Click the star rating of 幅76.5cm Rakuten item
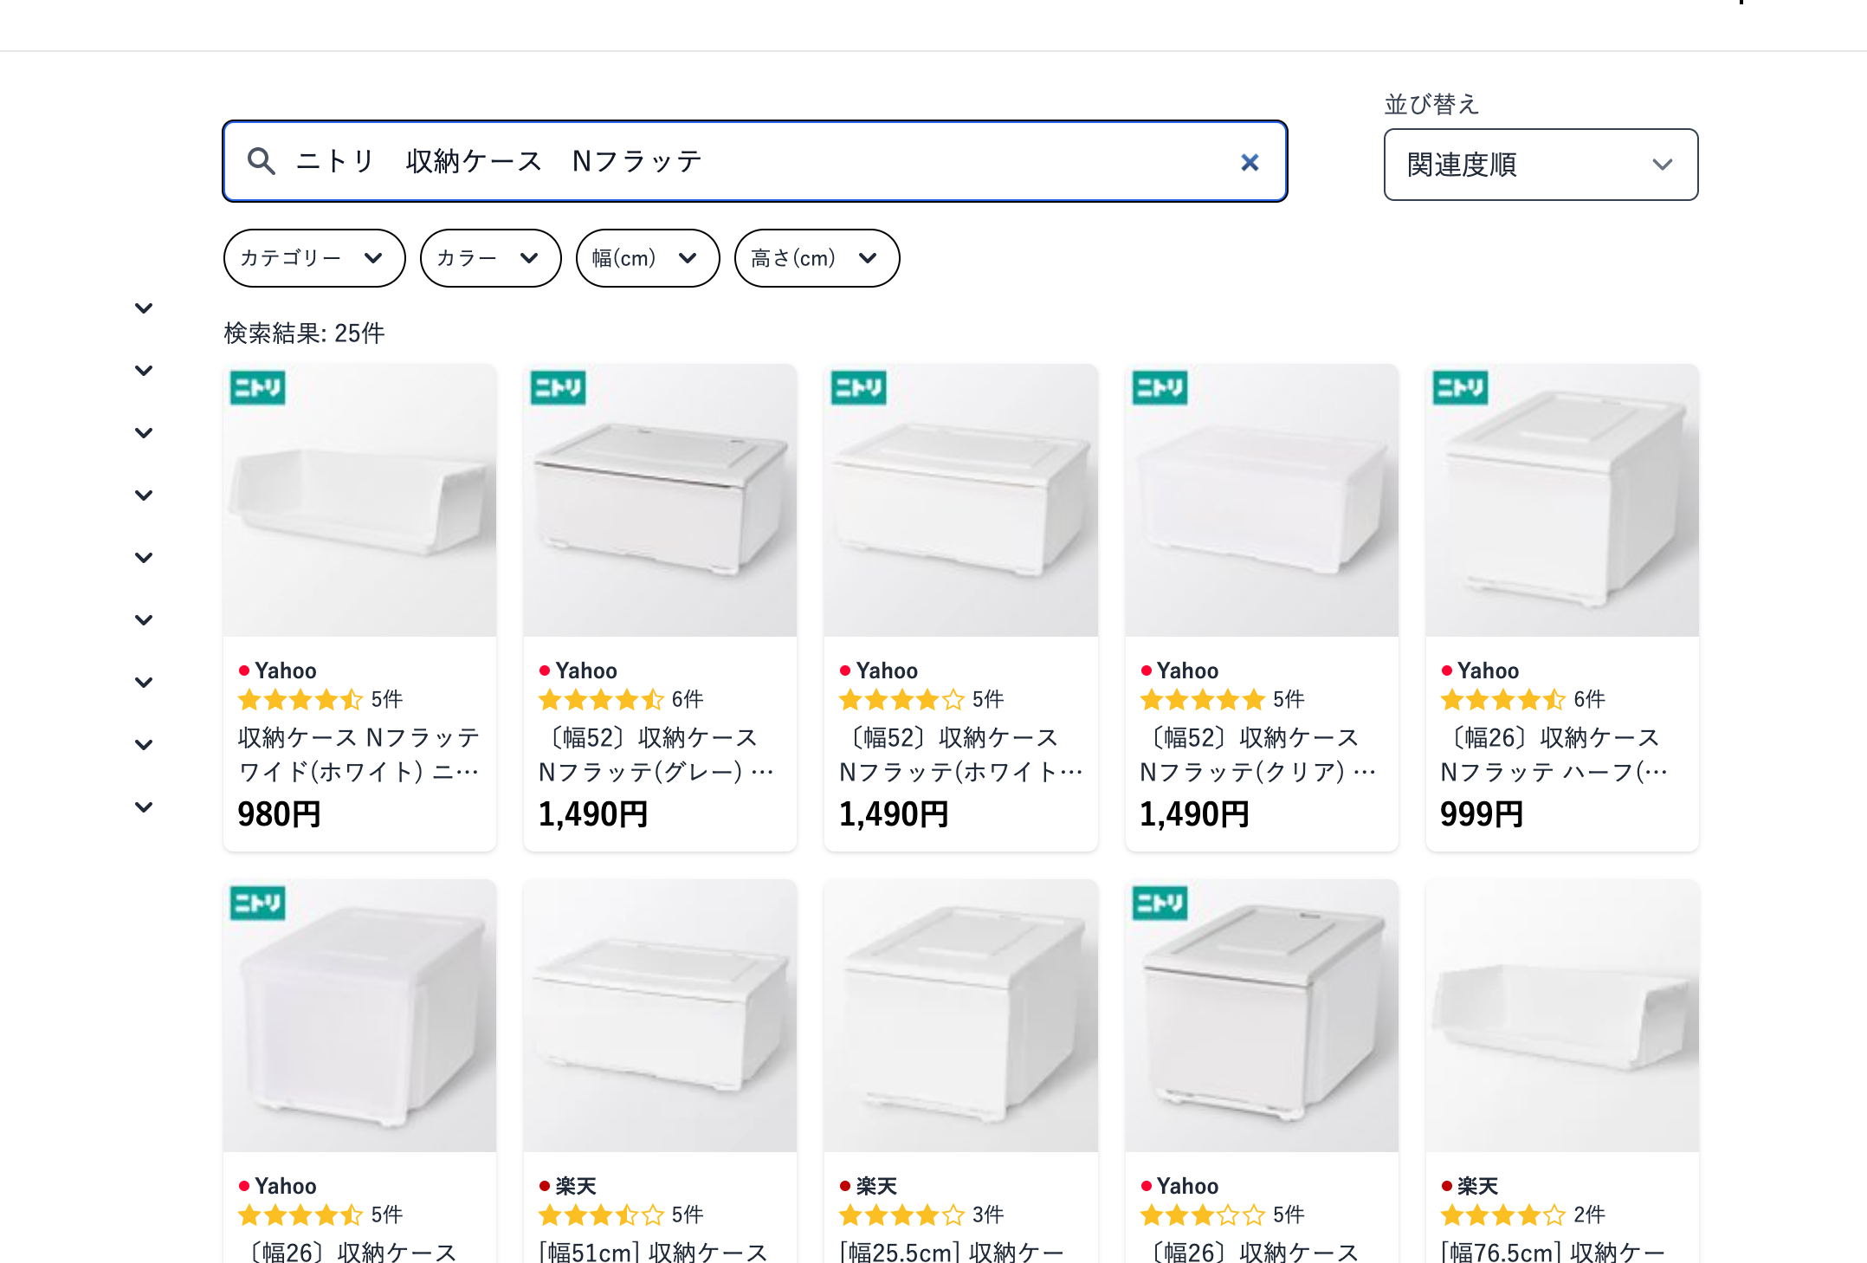 point(1502,1214)
